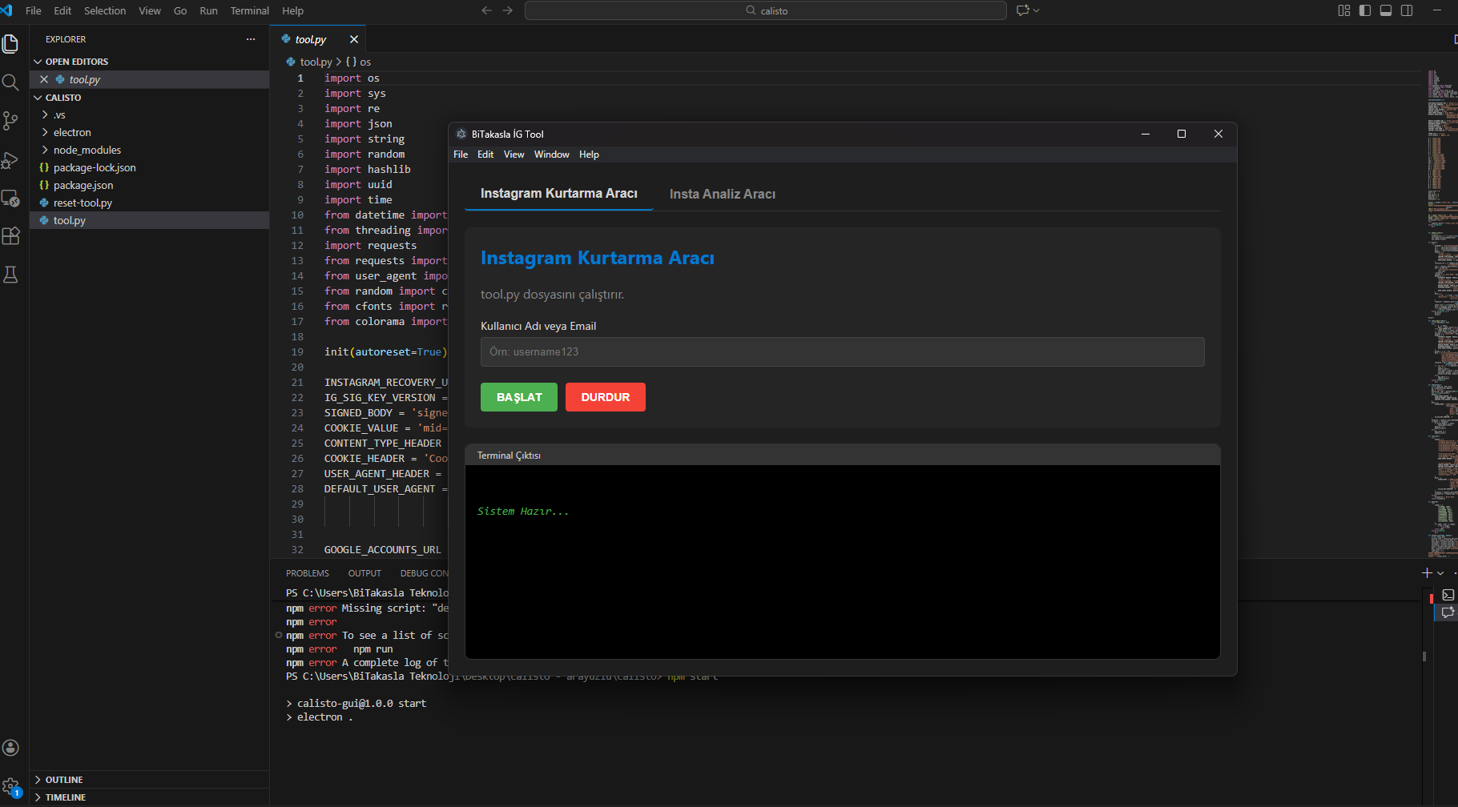The height and width of the screenshot is (807, 1458).
Task: Expand the Timeline section
Action: (x=66, y=797)
